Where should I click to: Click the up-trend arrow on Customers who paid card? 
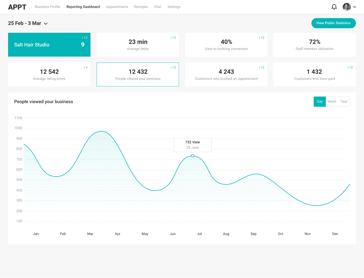click(x=350, y=67)
